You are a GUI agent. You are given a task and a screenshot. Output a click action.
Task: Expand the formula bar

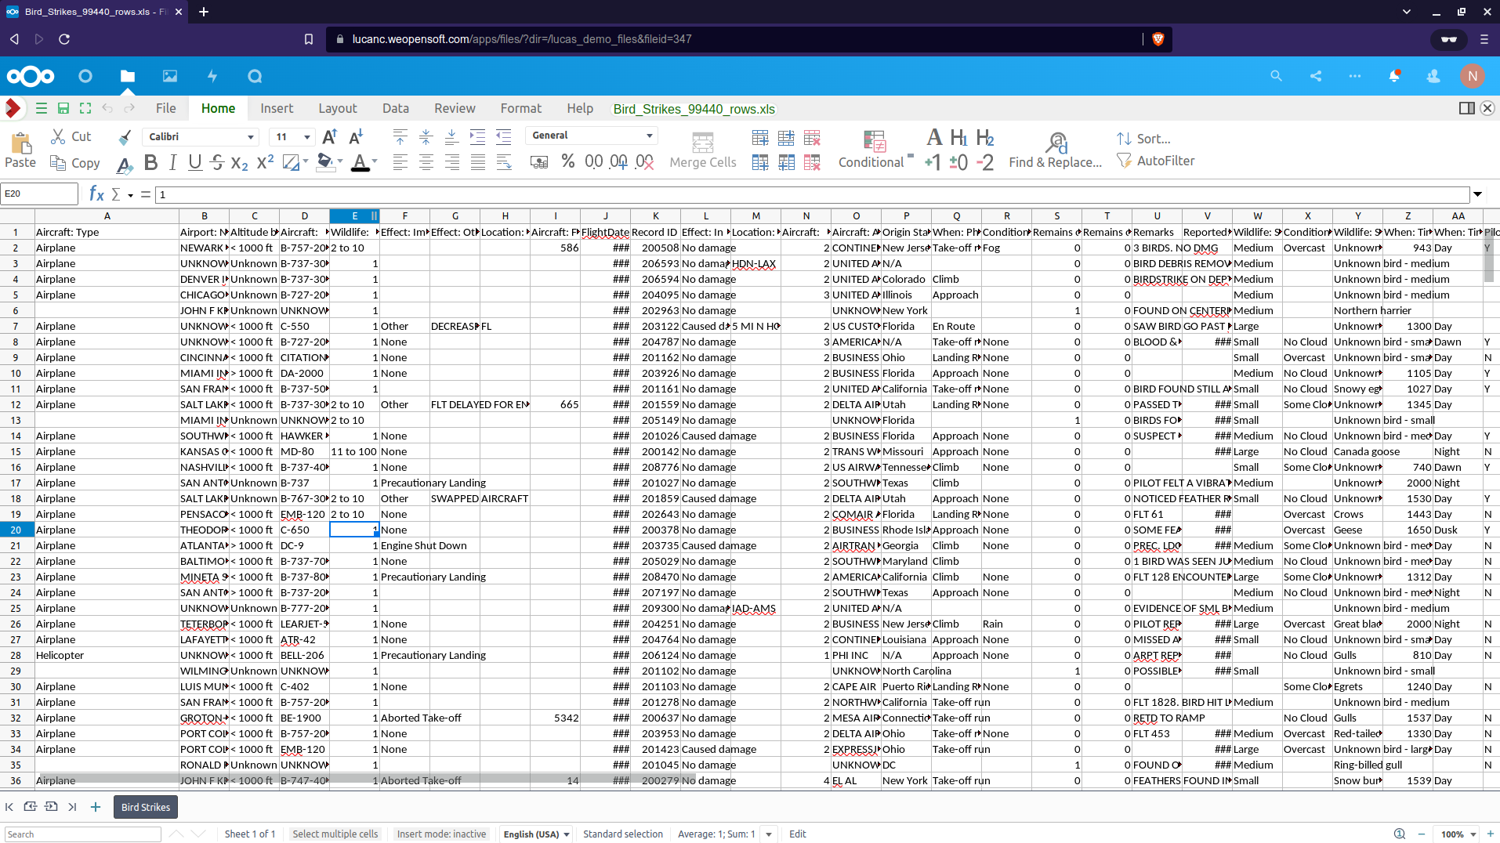pos(1477,194)
